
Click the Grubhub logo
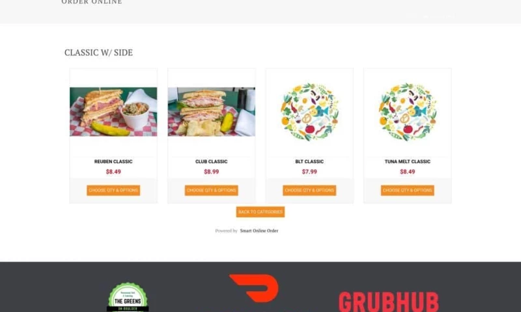tap(388, 302)
